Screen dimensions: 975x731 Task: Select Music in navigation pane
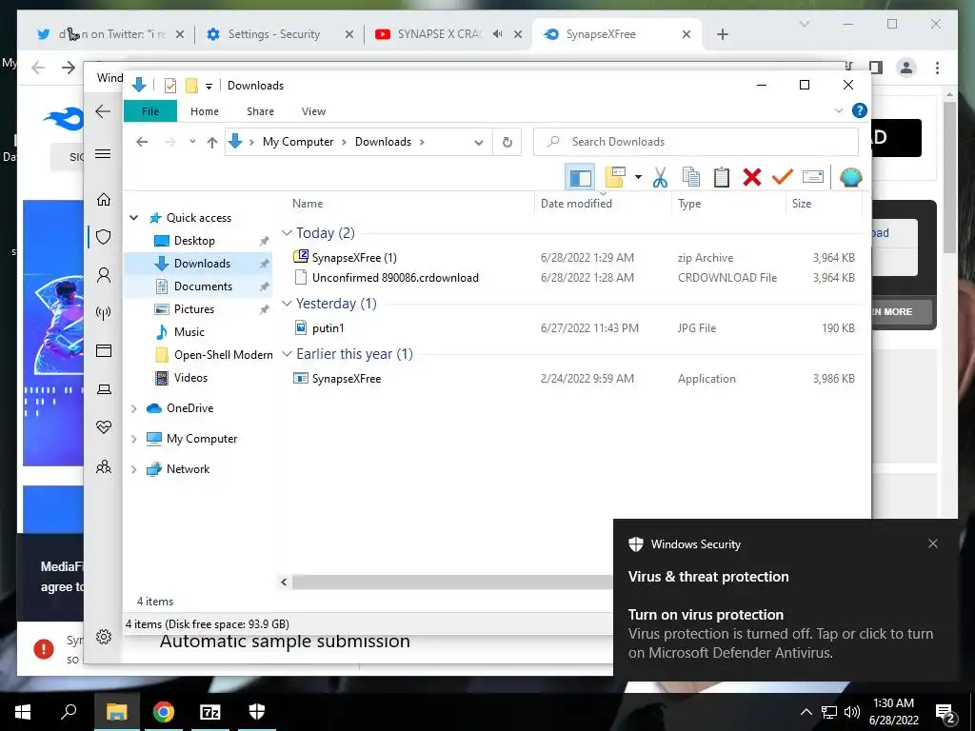(x=189, y=332)
